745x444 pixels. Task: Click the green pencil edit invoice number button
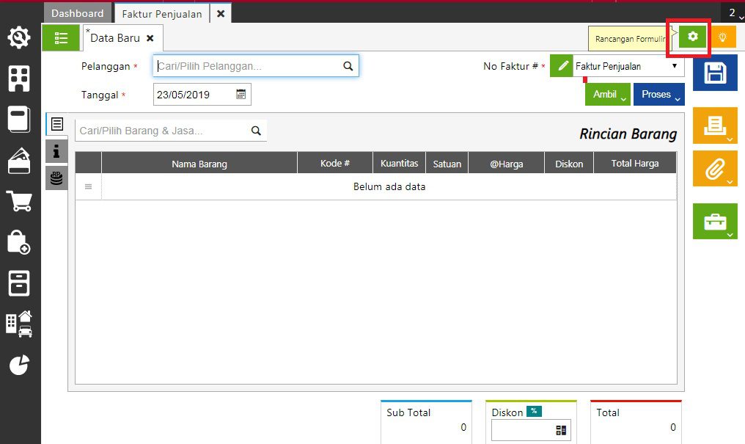[562, 66]
